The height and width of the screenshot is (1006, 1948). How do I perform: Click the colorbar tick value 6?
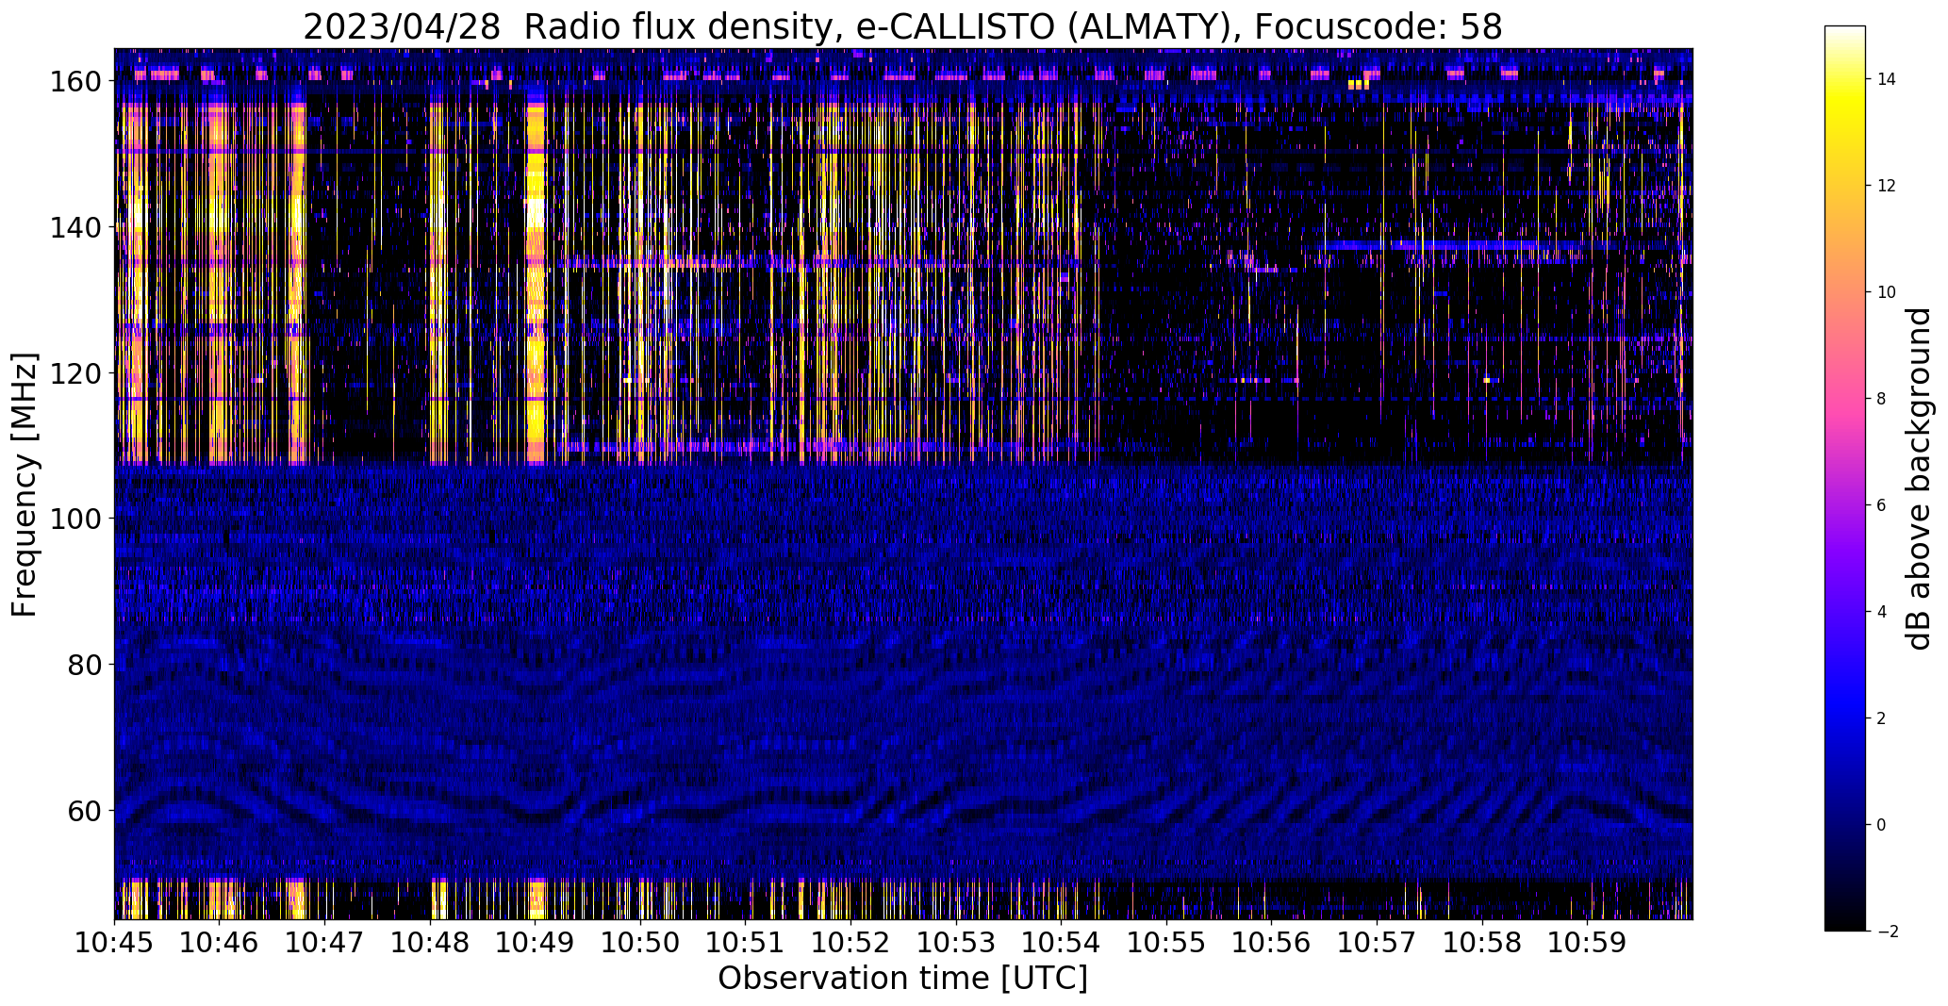[x=1882, y=505]
